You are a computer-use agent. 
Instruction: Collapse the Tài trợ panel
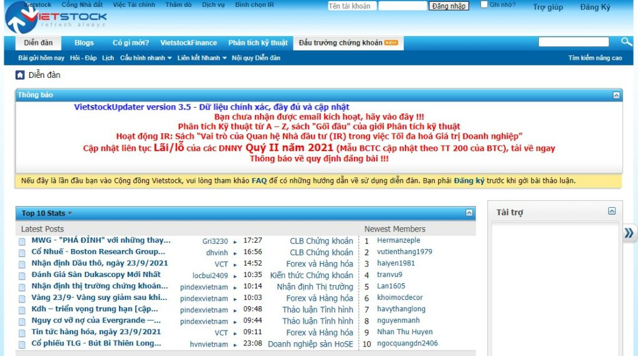612,211
